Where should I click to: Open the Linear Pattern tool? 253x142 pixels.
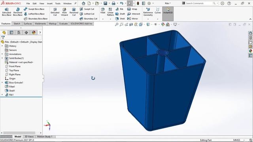(110, 12)
